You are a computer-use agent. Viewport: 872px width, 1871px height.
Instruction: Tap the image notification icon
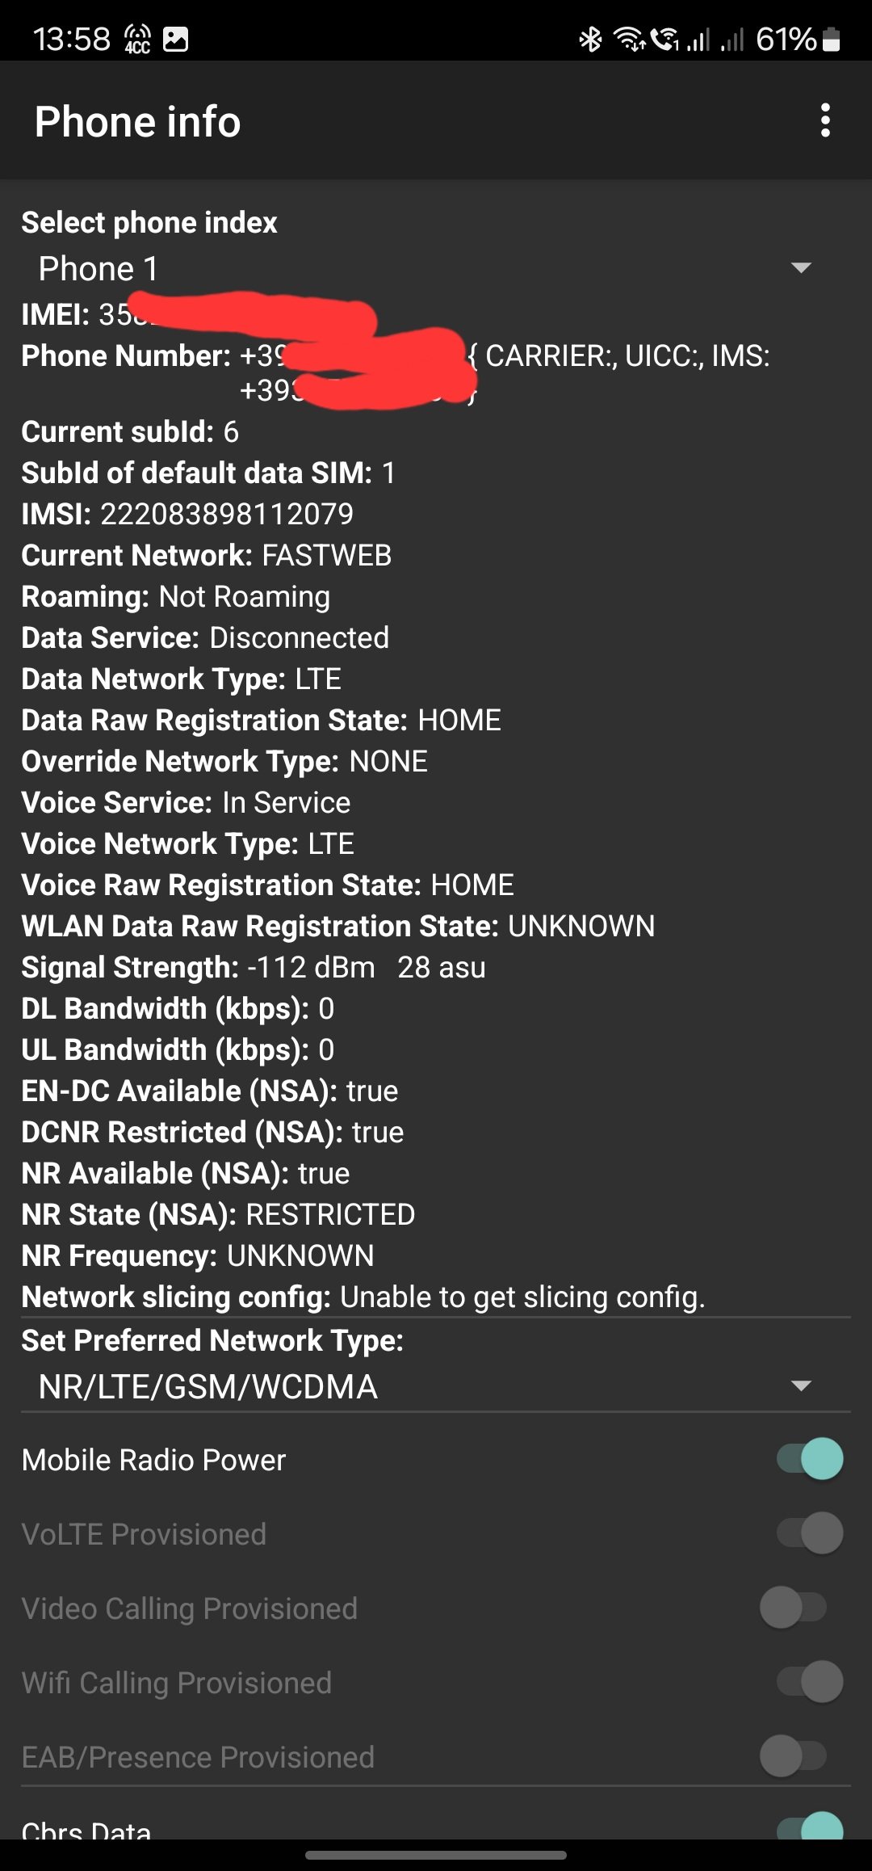tap(175, 39)
